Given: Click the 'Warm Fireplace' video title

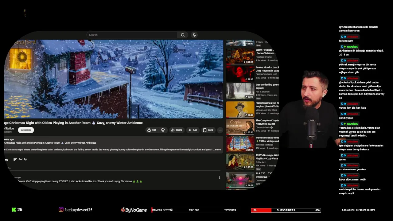Looking at the screenshot, I should (265, 52).
